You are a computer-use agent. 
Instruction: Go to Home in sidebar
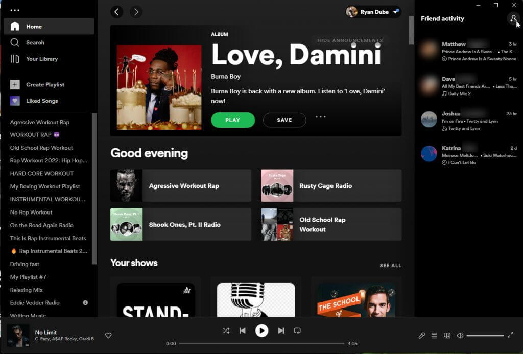point(49,27)
